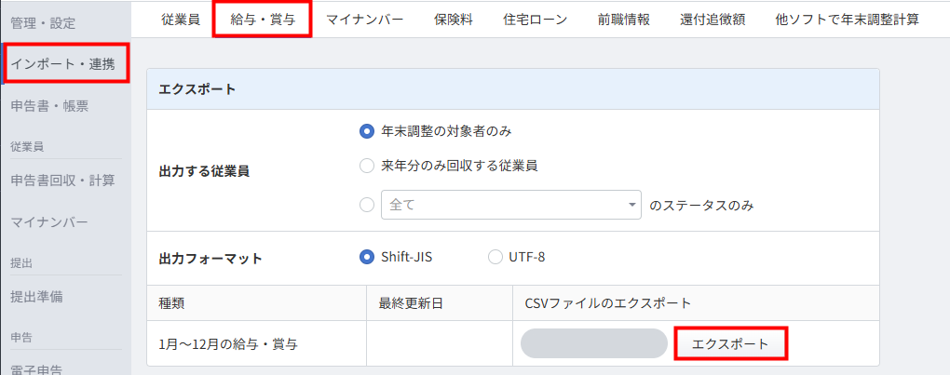The width and height of the screenshot is (950, 375).
Task: Open 管理・設定 in the sidebar
Action: click(43, 21)
